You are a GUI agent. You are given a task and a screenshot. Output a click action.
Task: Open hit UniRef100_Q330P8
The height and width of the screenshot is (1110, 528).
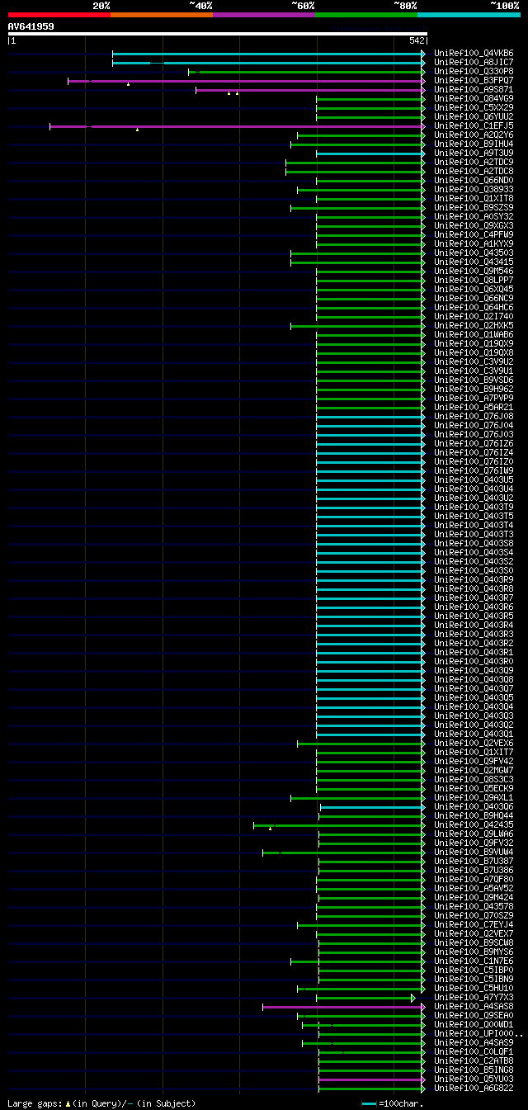(474, 72)
